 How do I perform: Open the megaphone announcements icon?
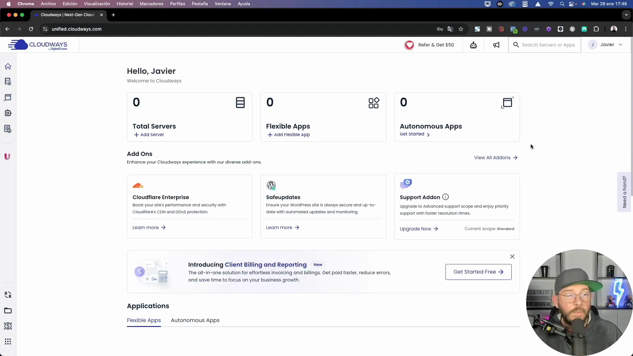(496, 45)
